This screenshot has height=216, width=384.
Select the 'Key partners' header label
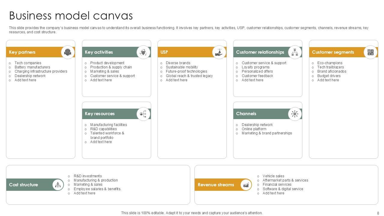22,52
